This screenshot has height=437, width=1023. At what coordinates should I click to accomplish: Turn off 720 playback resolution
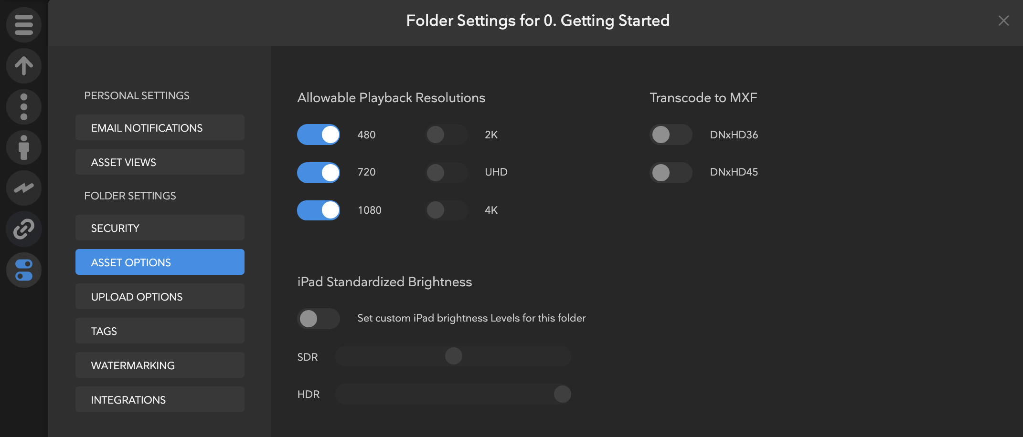(319, 173)
